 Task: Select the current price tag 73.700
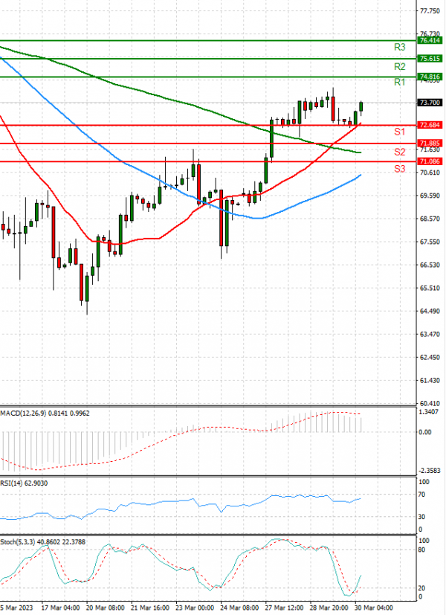click(430, 103)
